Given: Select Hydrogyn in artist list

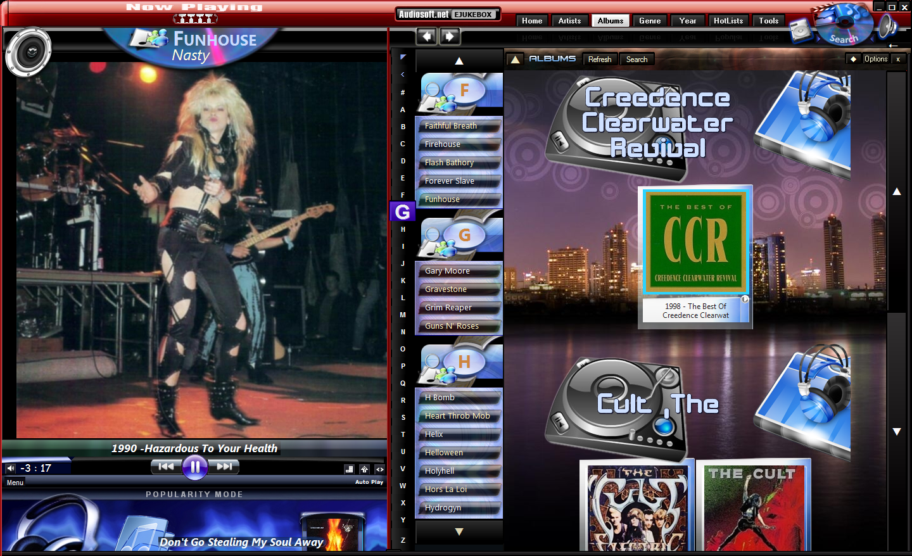Looking at the screenshot, I should (x=459, y=508).
